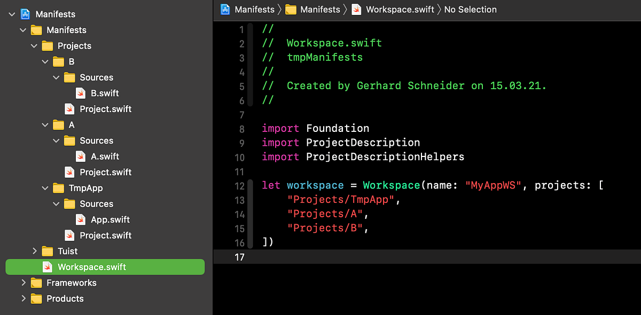Click the Swift icon next to App.swift
The image size is (641, 315).
[x=80, y=219]
